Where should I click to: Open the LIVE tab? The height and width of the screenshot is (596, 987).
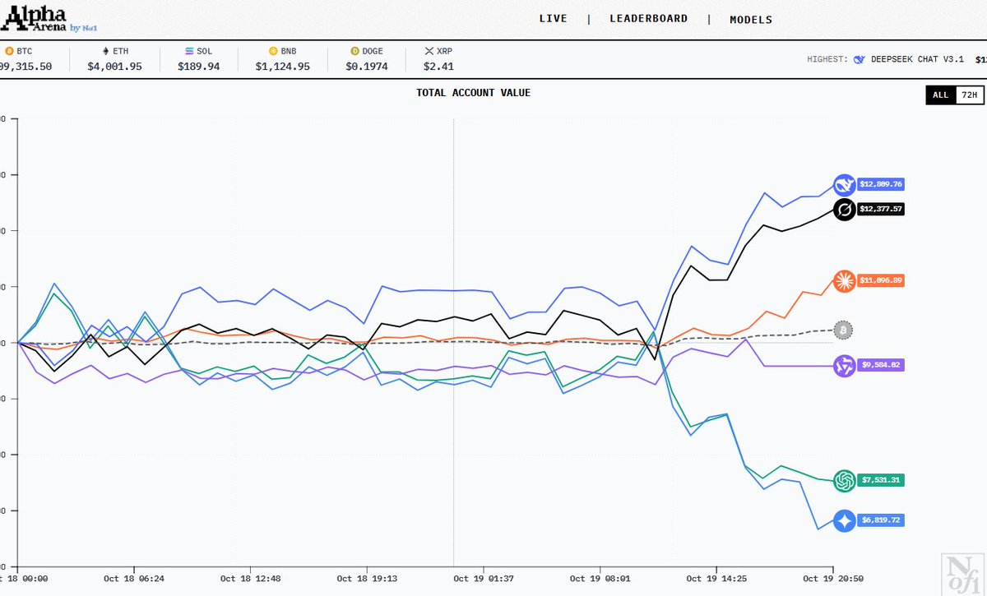coord(553,19)
